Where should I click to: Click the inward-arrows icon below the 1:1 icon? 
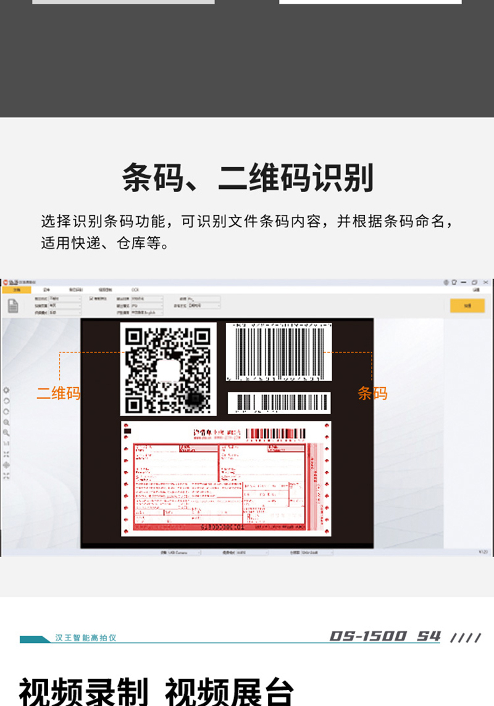[x=6, y=455]
